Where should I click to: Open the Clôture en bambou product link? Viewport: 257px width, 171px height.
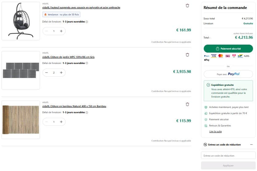pyautogui.click(x=74, y=106)
